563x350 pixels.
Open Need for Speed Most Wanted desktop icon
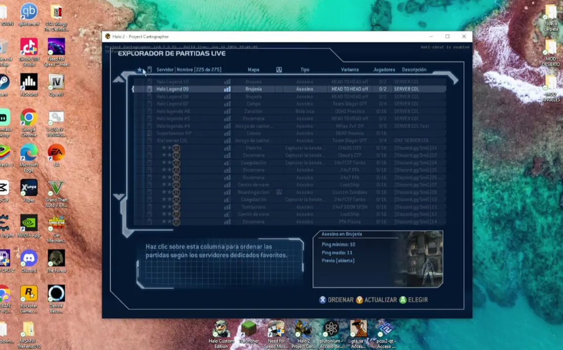[276, 334]
